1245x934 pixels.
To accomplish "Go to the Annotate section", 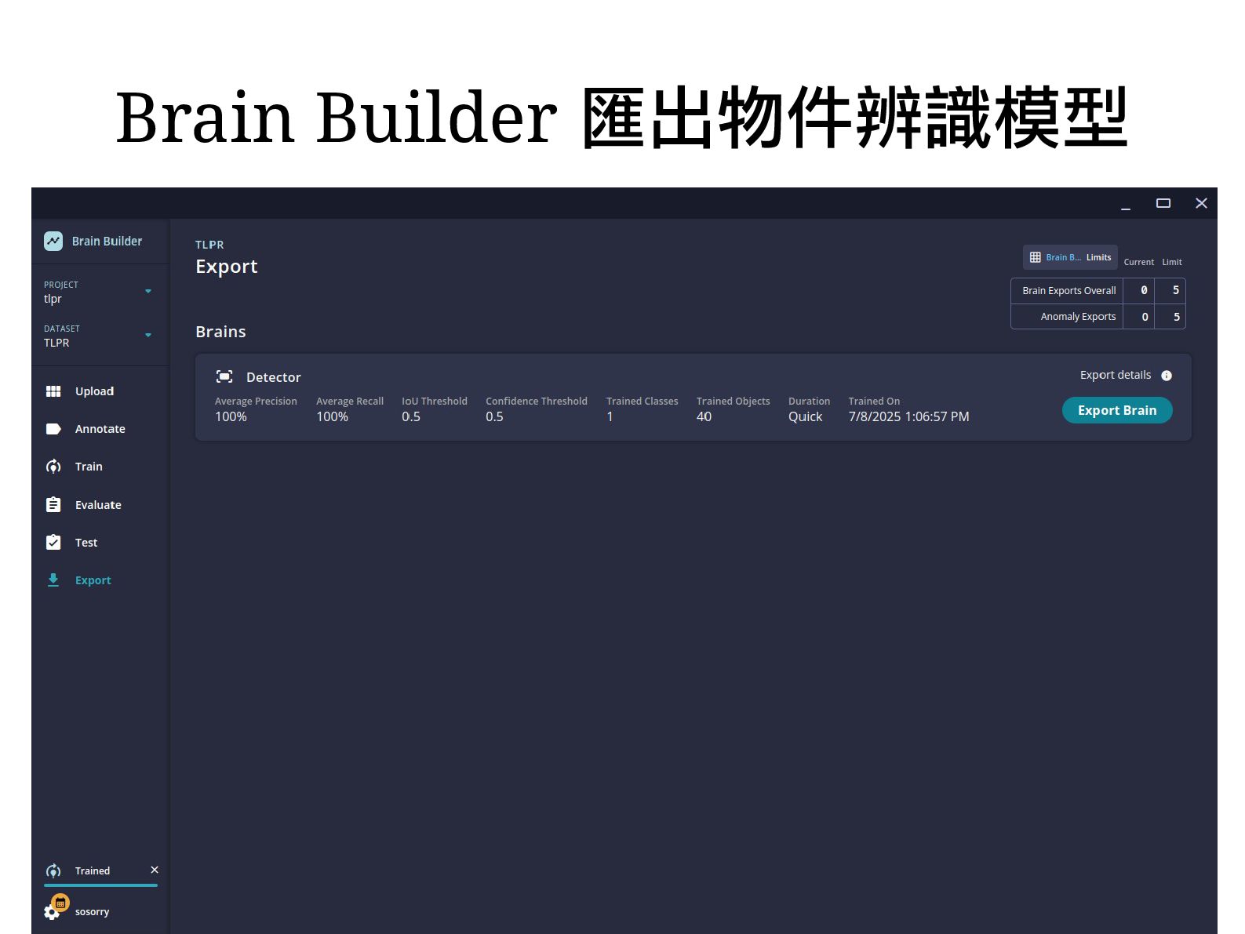I will 100,429.
